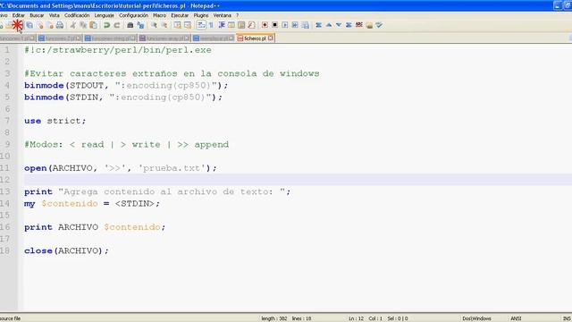Click line number 13 in margin

tap(5, 191)
